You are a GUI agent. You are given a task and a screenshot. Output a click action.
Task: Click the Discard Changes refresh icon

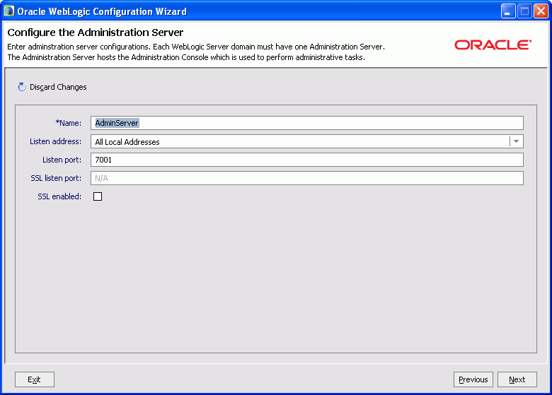[22, 87]
